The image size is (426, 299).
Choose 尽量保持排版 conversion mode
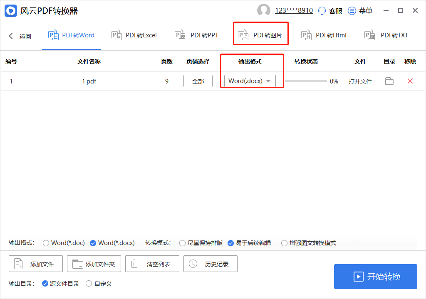pyautogui.click(x=182, y=243)
